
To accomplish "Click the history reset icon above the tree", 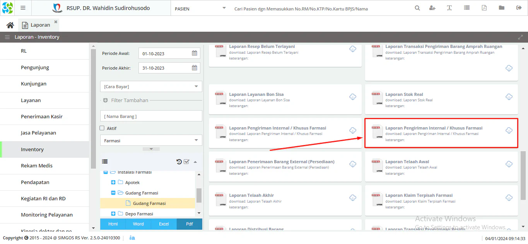I will point(179,162).
